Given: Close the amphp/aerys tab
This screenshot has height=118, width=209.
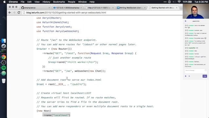Looking at the screenshot, I should coord(49,8).
